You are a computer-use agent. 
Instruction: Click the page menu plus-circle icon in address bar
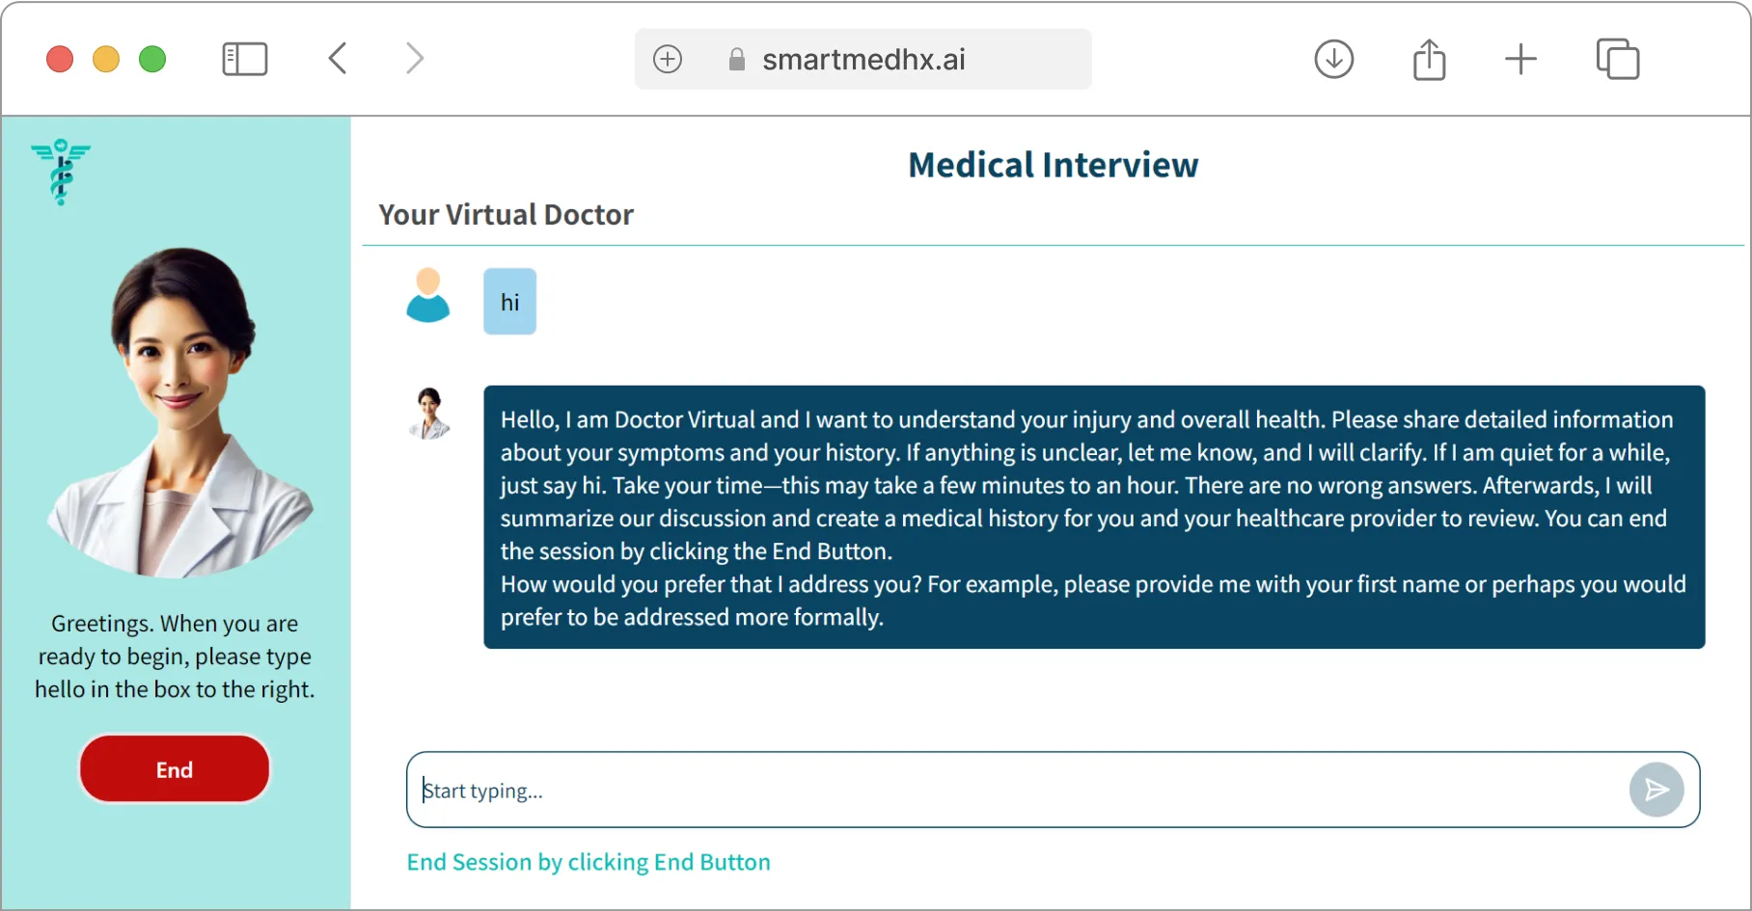668,59
